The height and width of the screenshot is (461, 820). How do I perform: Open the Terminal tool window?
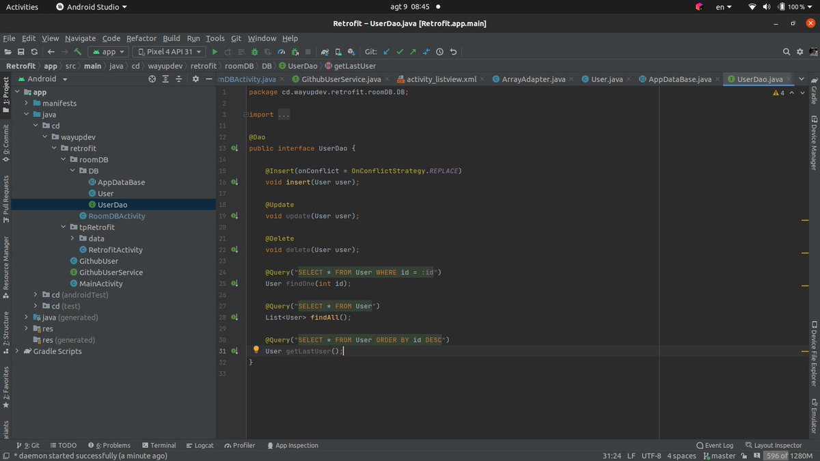click(159, 445)
